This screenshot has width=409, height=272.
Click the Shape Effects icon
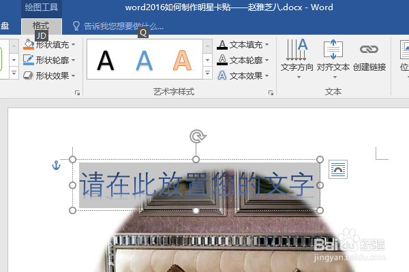click(28, 75)
